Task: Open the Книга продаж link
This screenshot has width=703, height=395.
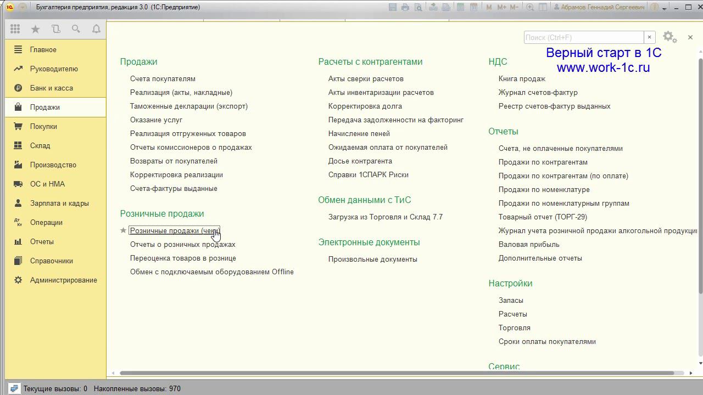Action: pyautogui.click(x=522, y=78)
